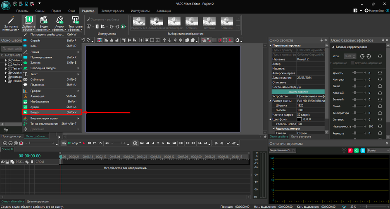The image size is (390, 209).
Task: Start red preview play button
Action: tap(84, 143)
